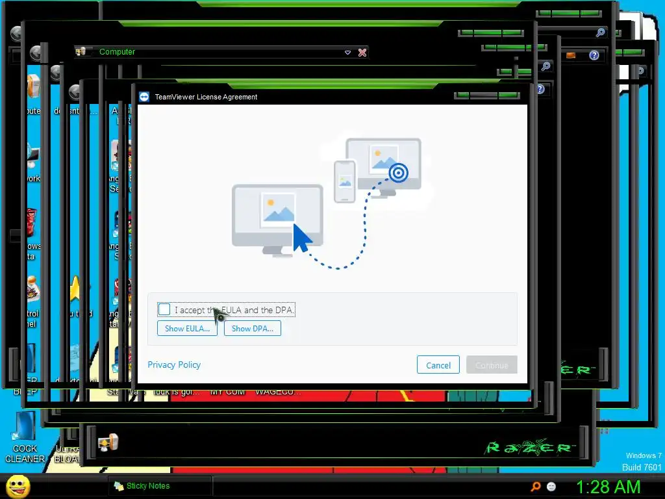Expand the Computer address bar dropdown arrow

(348, 53)
